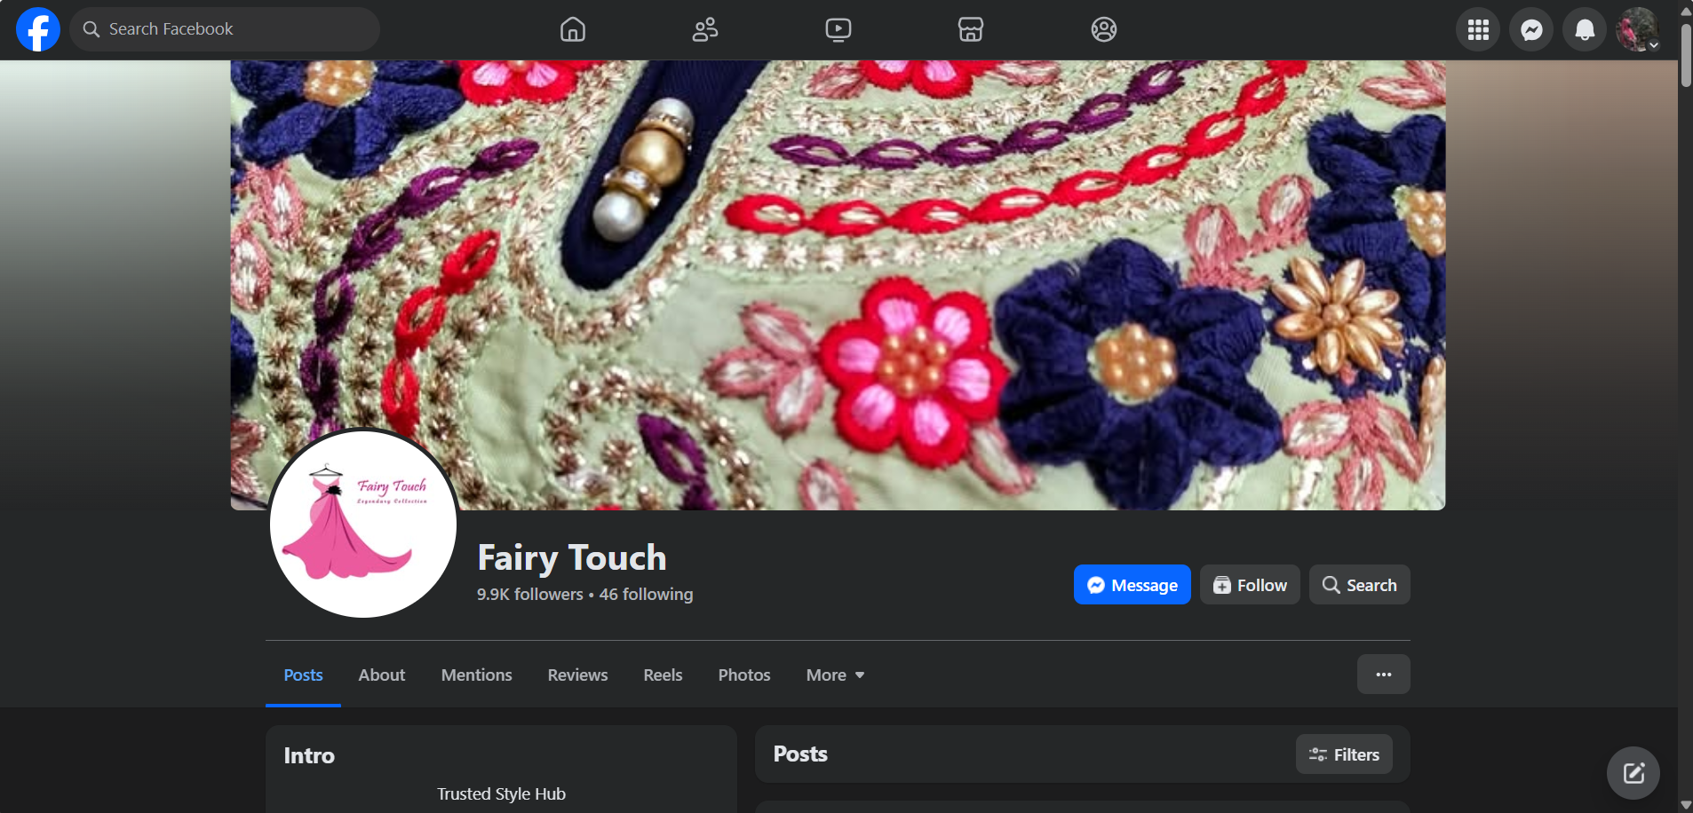Click the Friends icon in top navigation
Image resolution: width=1693 pixels, height=813 pixels.
point(704,28)
